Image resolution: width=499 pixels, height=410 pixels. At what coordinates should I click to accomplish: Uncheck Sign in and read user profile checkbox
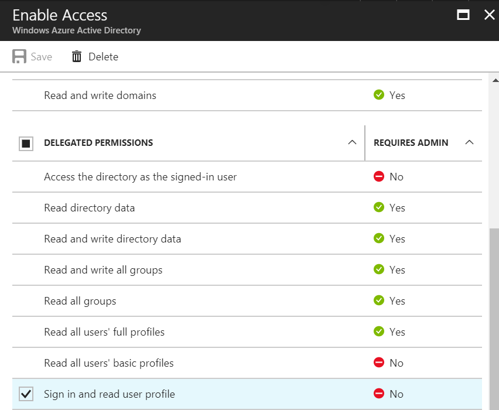click(x=26, y=394)
